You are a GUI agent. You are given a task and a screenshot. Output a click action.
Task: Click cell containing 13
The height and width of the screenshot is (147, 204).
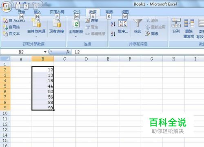pyautogui.click(x=43, y=75)
